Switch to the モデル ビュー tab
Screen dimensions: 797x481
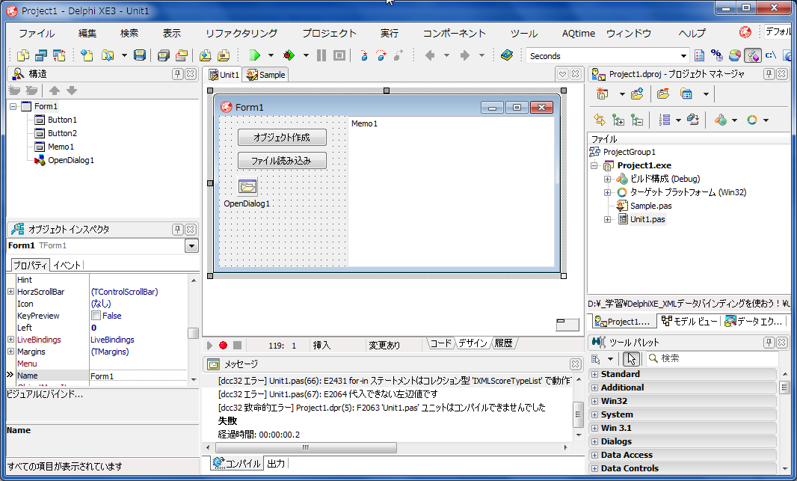689,322
